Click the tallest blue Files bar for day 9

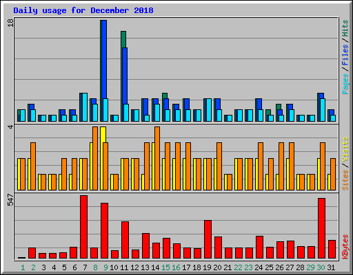[104, 60]
